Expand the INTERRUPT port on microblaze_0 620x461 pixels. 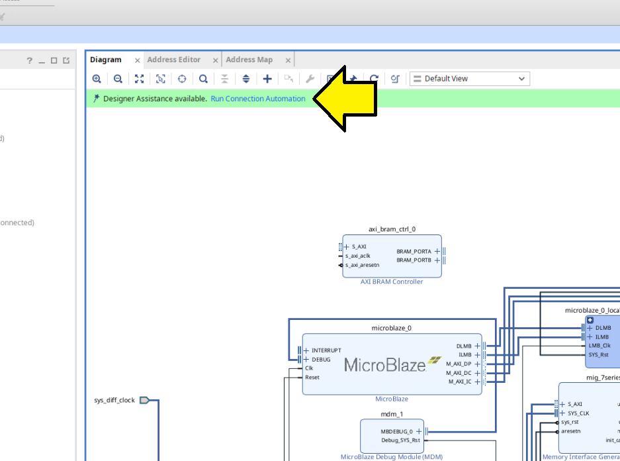click(306, 350)
